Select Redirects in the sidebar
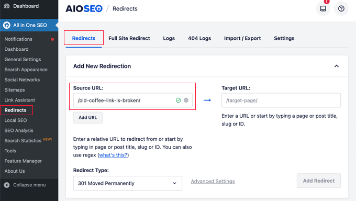 (15, 110)
